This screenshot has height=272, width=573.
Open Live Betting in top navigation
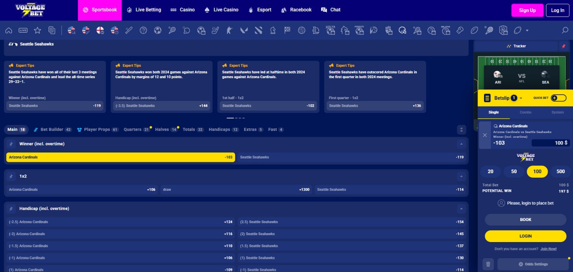pyautogui.click(x=144, y=10)
